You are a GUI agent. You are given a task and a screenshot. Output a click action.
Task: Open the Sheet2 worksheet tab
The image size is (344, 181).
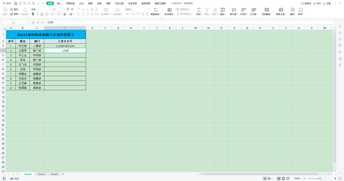(41, 174)
